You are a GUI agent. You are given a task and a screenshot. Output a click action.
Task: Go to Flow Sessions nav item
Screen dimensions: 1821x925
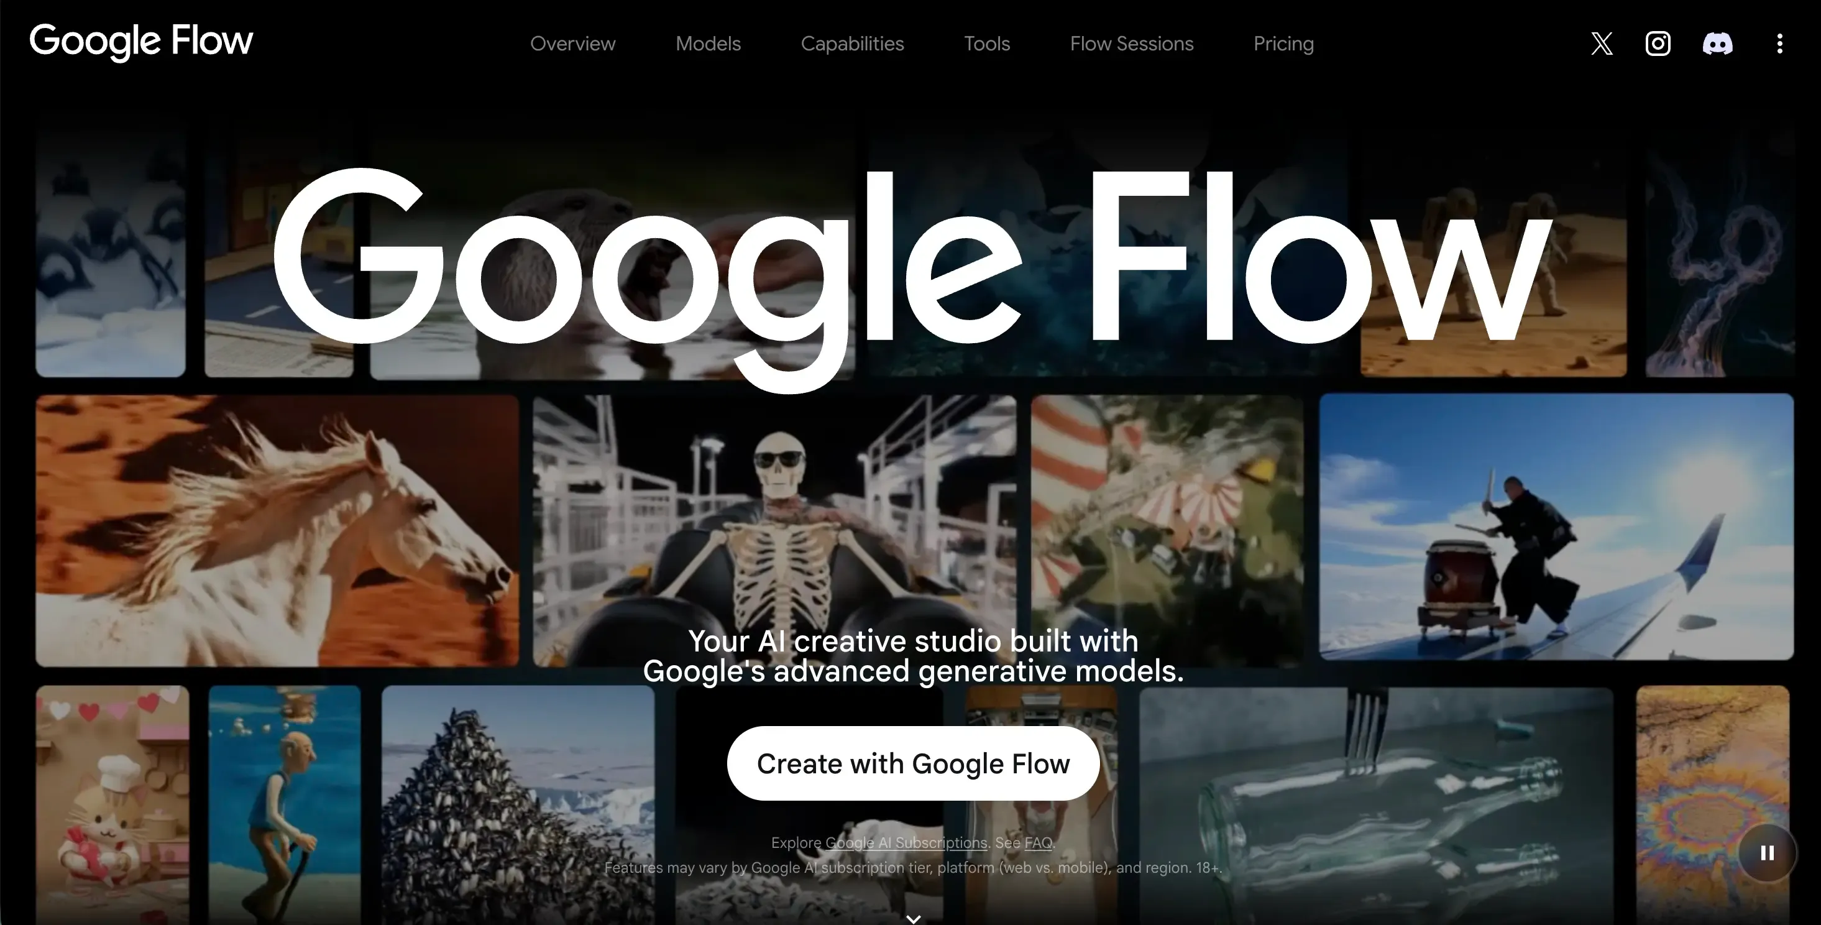click(1131, 44)
